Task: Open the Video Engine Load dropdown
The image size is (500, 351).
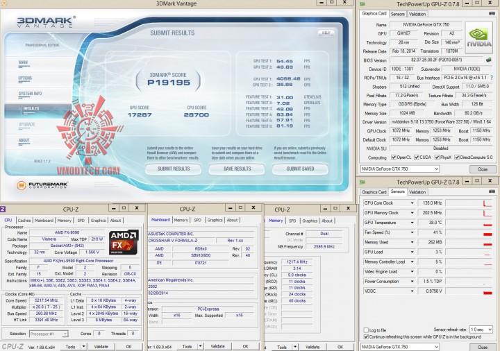Action: 412,272
